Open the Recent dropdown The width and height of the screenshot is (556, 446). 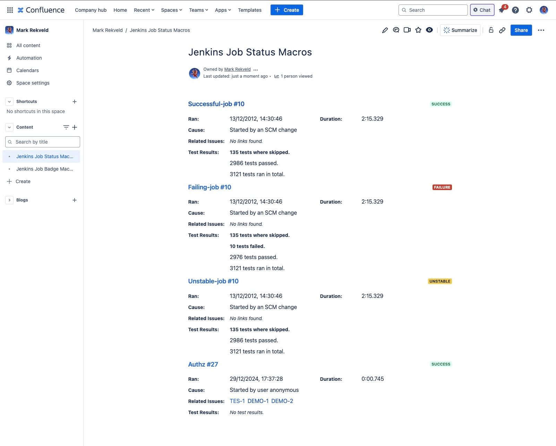click(144, 10)
